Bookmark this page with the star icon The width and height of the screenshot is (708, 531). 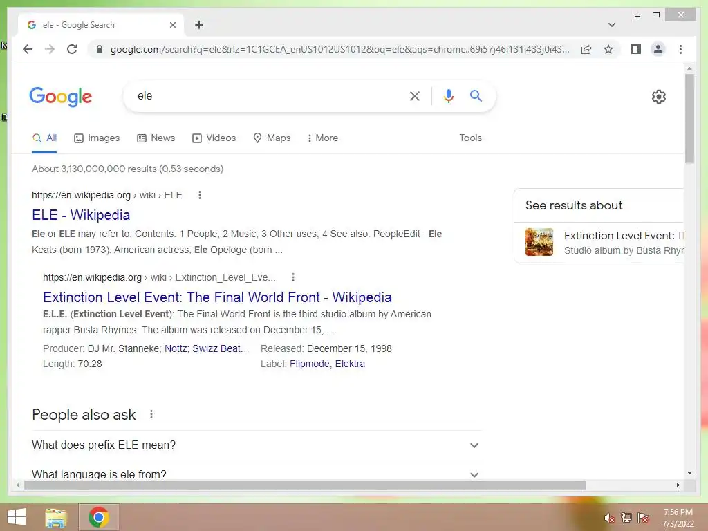coord(608,49)
